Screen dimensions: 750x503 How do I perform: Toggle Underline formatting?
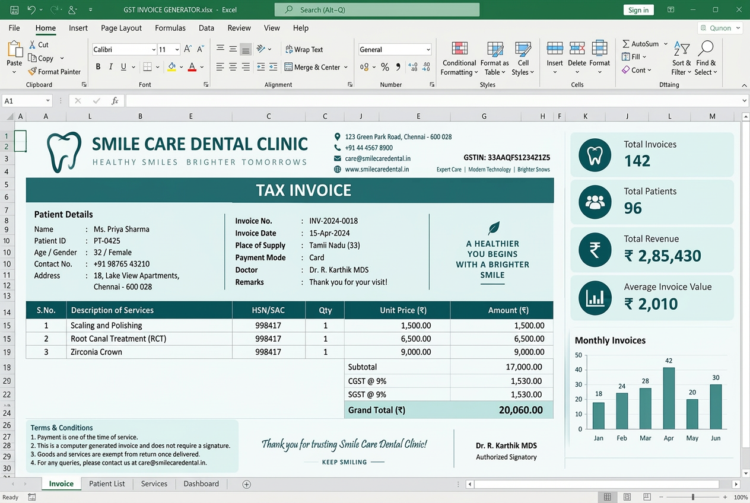pos(123,67)
